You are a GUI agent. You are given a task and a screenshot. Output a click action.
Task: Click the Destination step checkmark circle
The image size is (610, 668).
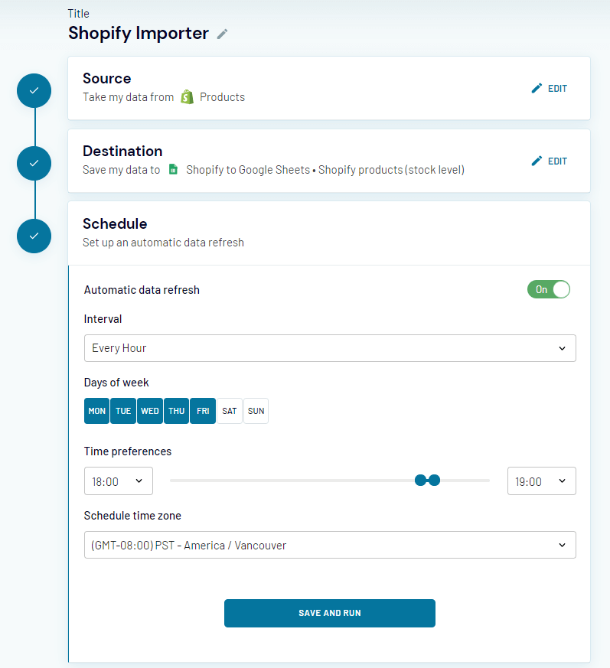(x=34, y=163)
